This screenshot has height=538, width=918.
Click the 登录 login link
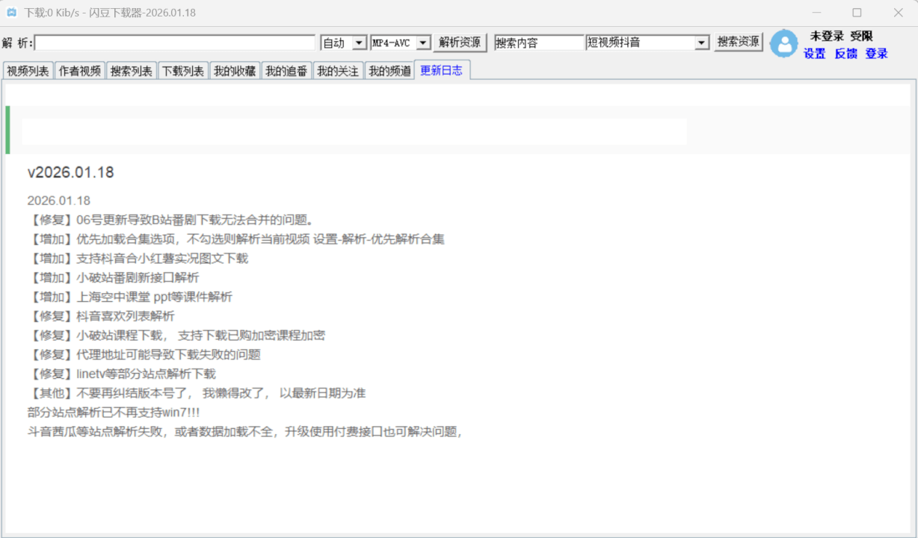(876, 54)
